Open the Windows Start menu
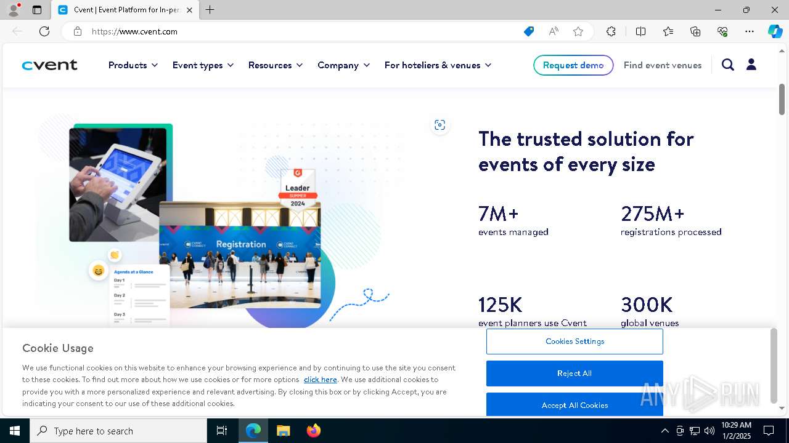Image resolution: width=789 pixels, height=443 pixels. (15, 431)
